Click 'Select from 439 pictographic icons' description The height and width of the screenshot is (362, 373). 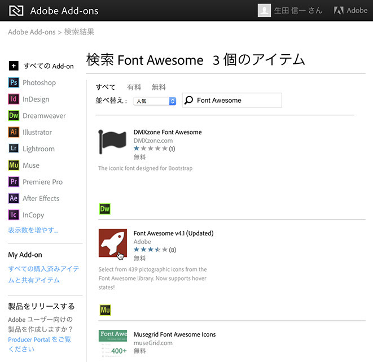[x=152, y=278]
